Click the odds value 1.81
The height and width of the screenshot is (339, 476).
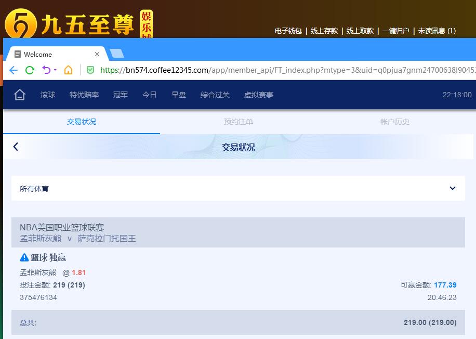point(78,273)
